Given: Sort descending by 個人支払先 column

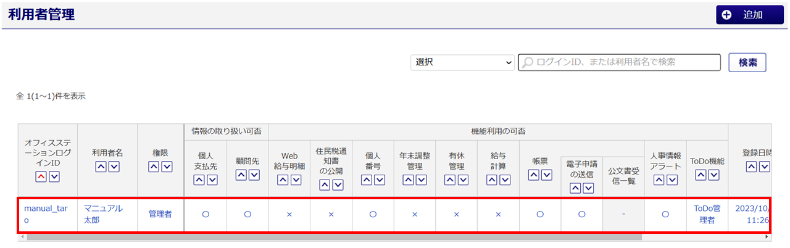Looking at the screenshot, I should 212,180.
